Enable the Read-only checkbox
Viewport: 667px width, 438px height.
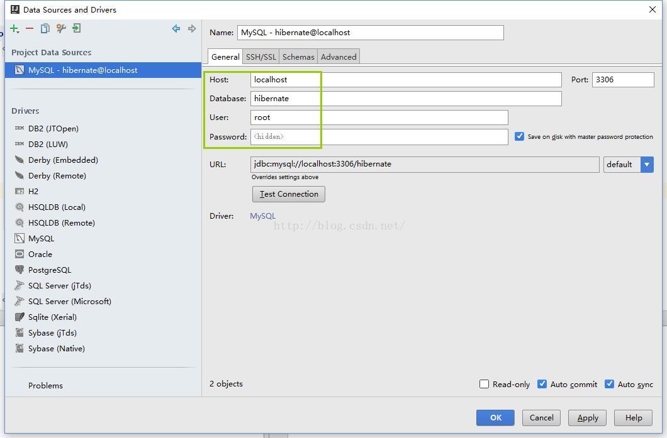[x=484, y=384]
